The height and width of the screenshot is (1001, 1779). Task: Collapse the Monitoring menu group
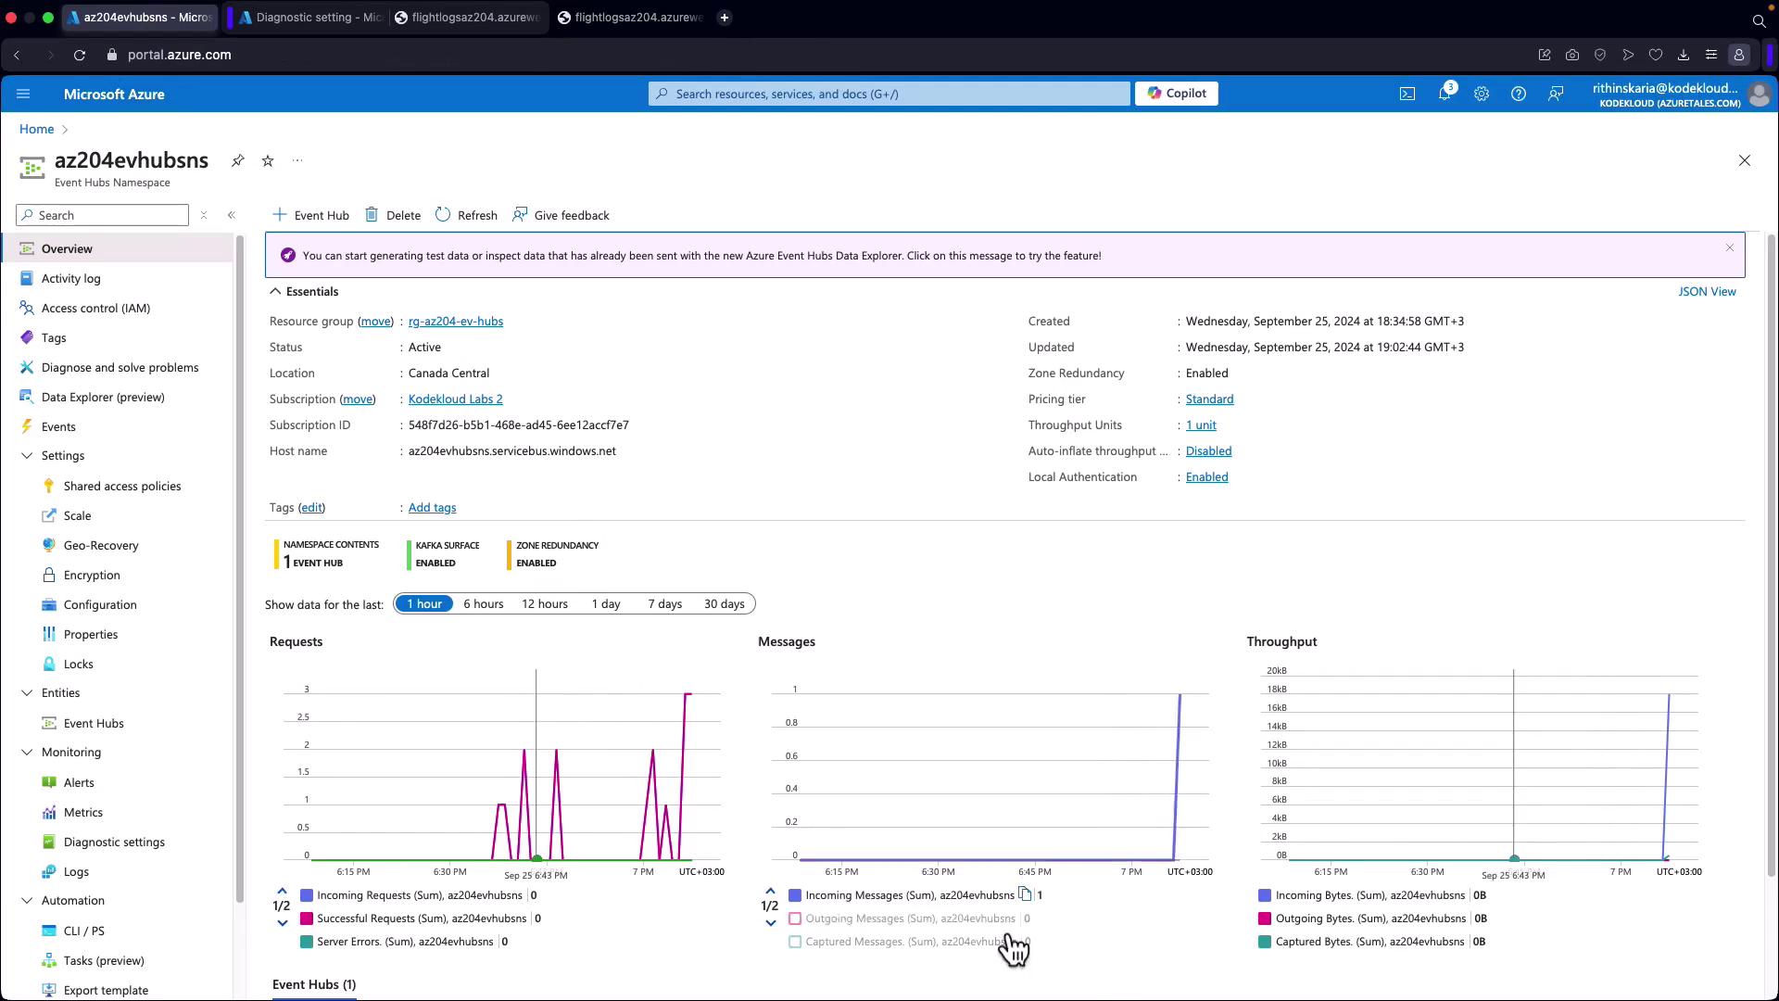pyautogui.click(x=27, y=753)
